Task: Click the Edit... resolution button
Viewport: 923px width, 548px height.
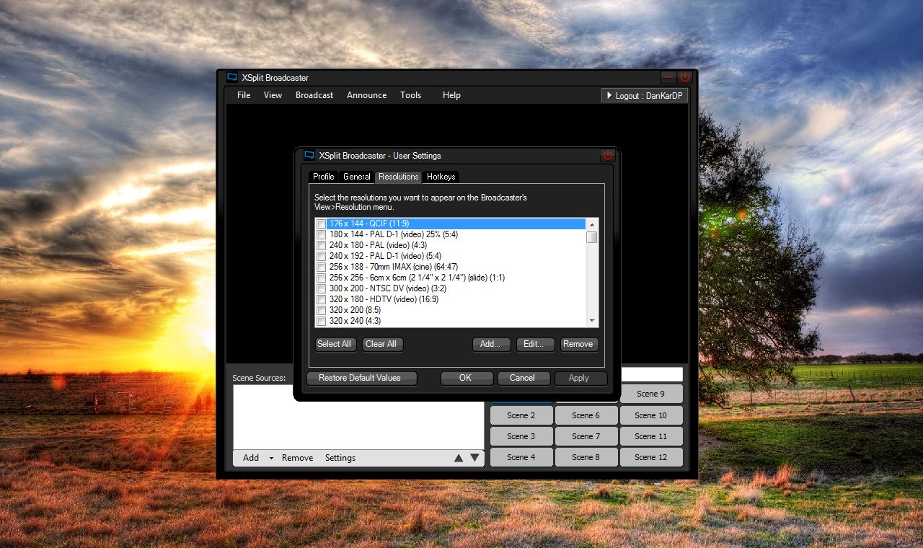Action: pos(534,344)
